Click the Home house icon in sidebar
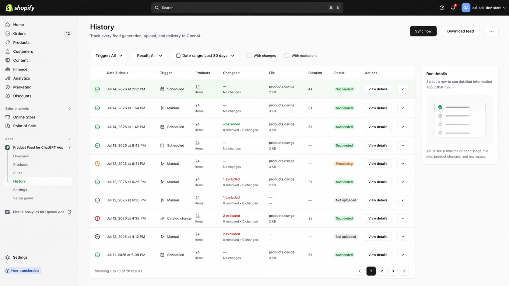The width and height of the screenshot is (509, 286). [8, 25]
